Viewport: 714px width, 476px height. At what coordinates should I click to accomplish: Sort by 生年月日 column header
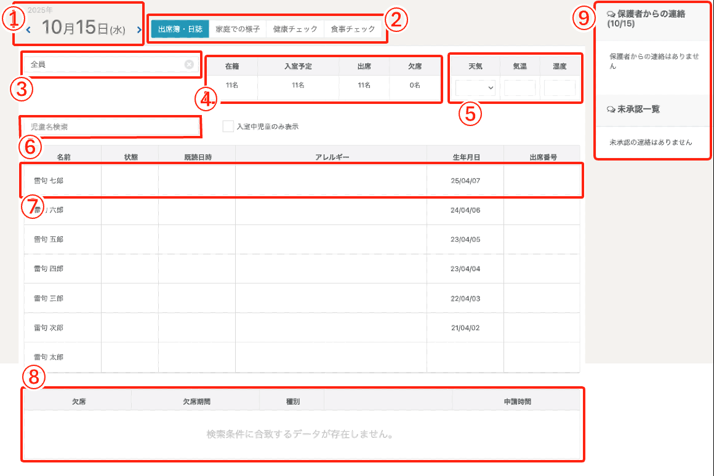[x=465, y=157]
